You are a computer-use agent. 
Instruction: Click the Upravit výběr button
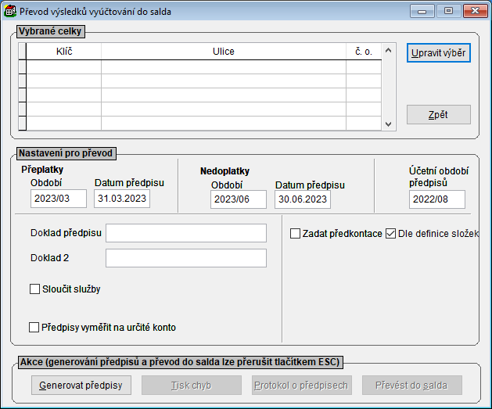438,53
